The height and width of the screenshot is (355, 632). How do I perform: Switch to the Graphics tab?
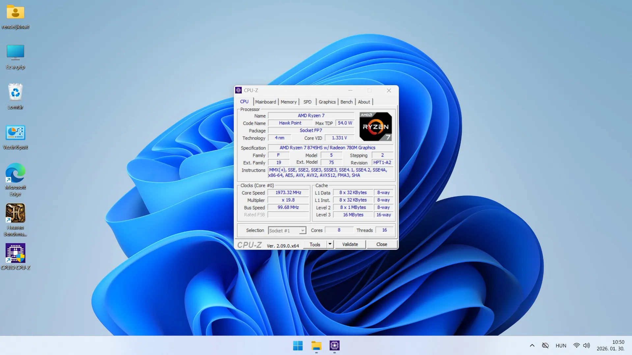pos(327,102)
